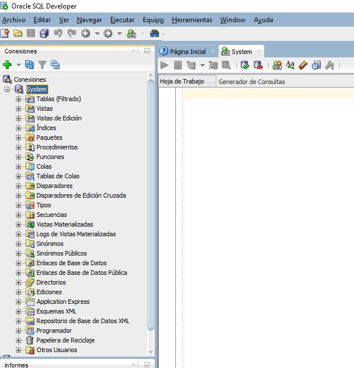
Task: Add a new connection with the green plus
Action: (7, 65)
